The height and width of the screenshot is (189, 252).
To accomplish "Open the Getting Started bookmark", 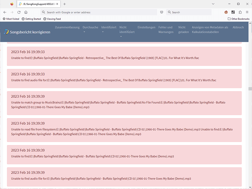I will point(31,19).
